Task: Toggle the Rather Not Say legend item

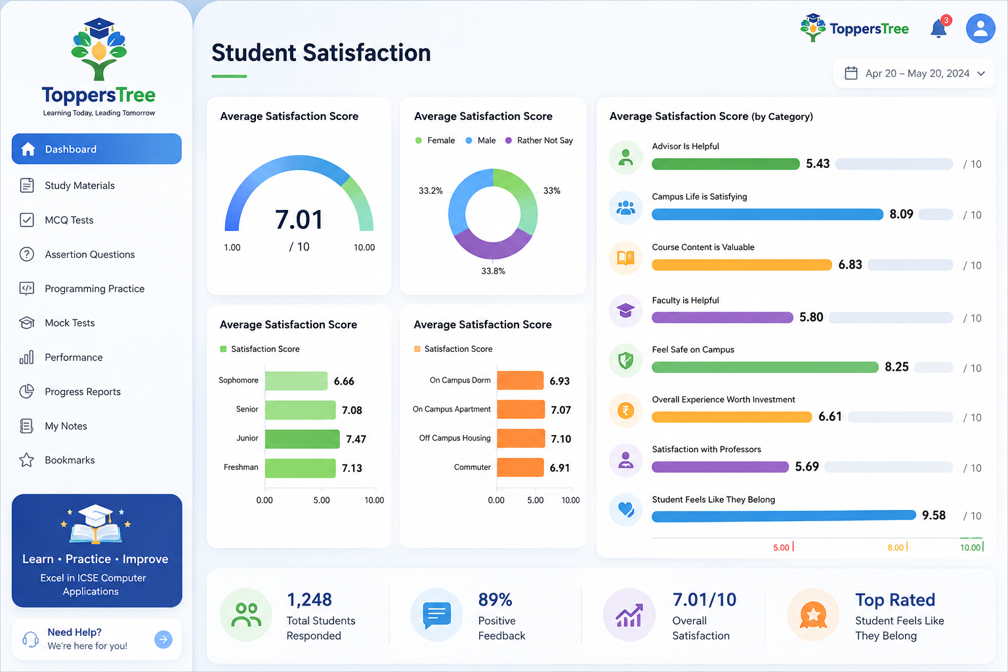Action: (539, 140)
